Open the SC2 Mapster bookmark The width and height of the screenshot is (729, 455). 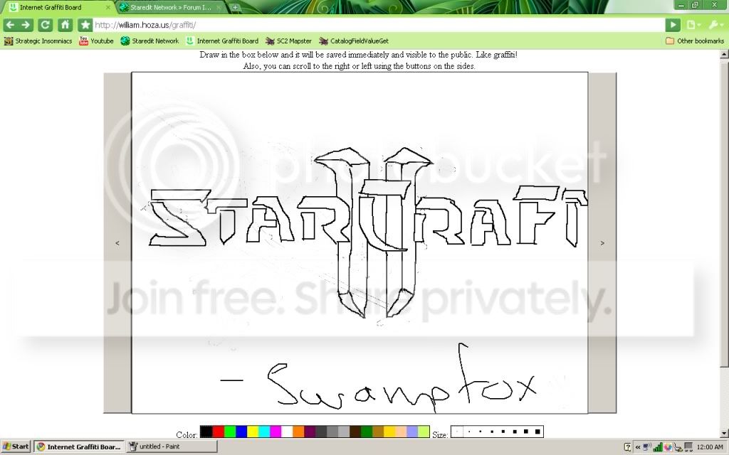pos(288,41)
